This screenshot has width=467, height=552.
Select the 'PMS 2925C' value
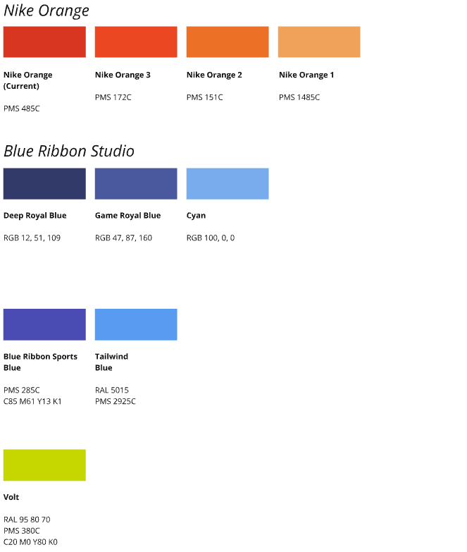pos(116,401)
